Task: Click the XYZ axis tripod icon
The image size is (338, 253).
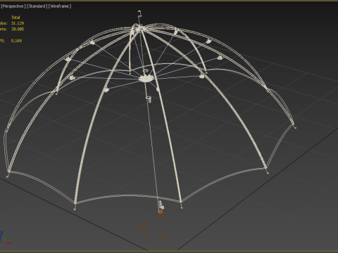Action: (5, 238)
